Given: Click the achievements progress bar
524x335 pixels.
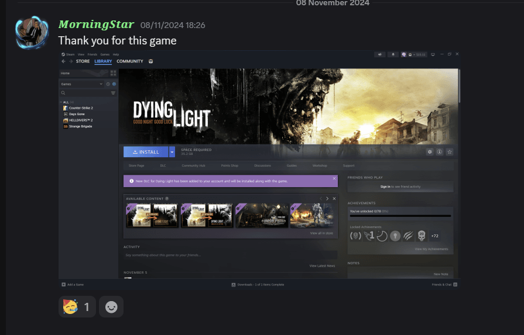Looking at the screenshot, I should pyautogui.click(x=400, y=216).
